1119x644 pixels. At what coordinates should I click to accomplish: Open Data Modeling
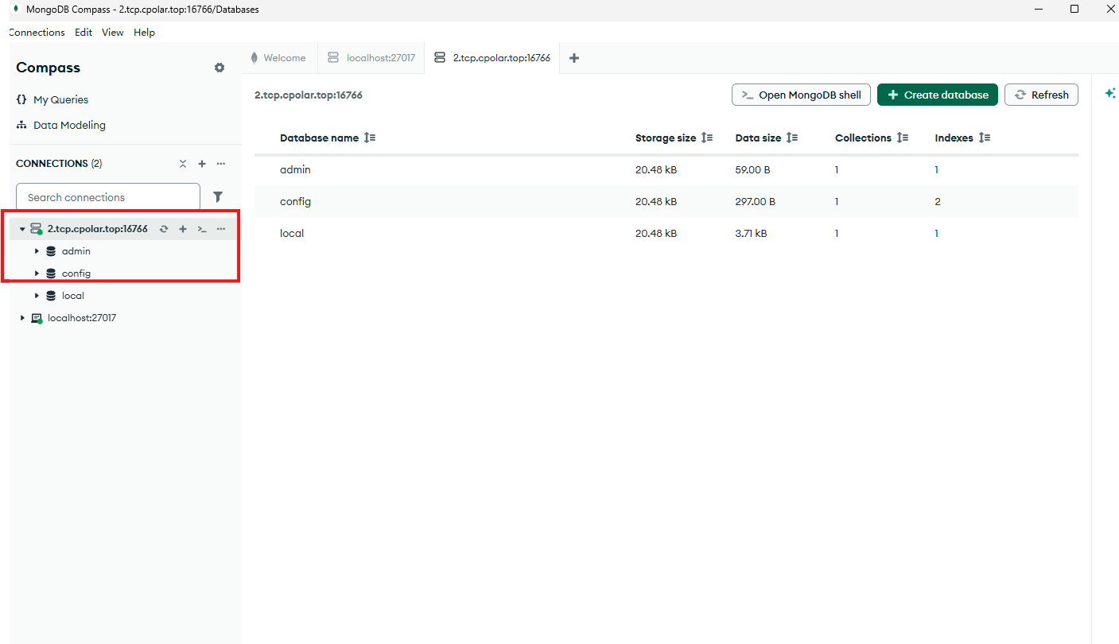click(69, 125)
